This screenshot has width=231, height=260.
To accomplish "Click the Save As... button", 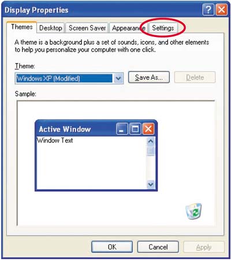I will (149, 77).
